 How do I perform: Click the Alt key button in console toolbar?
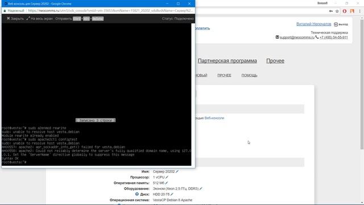coord(86,19)
